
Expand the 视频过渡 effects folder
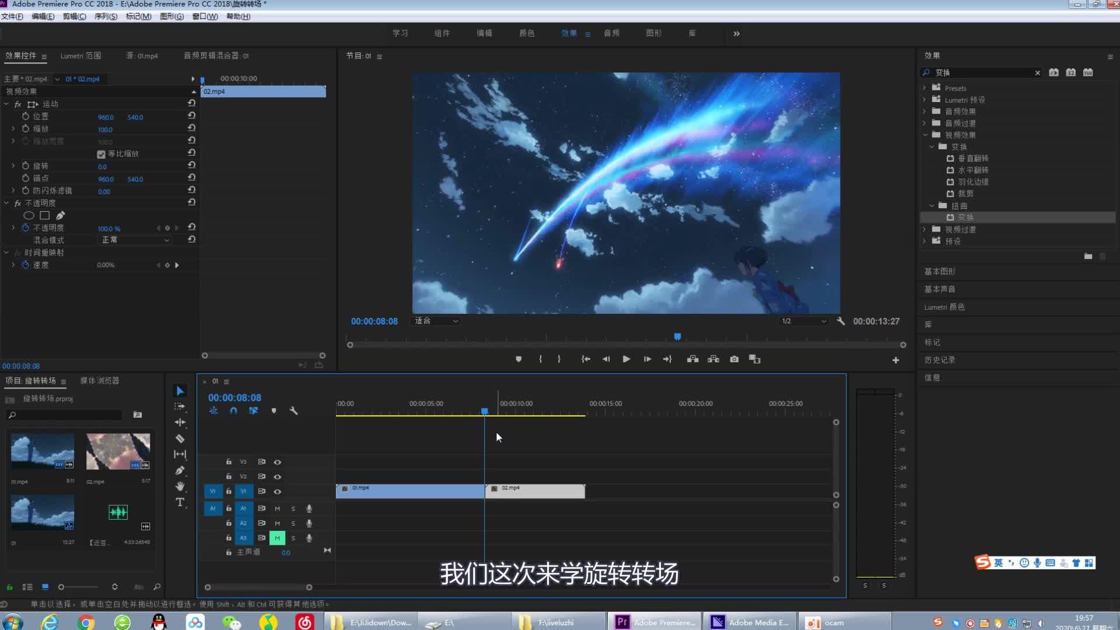[924, 229]
